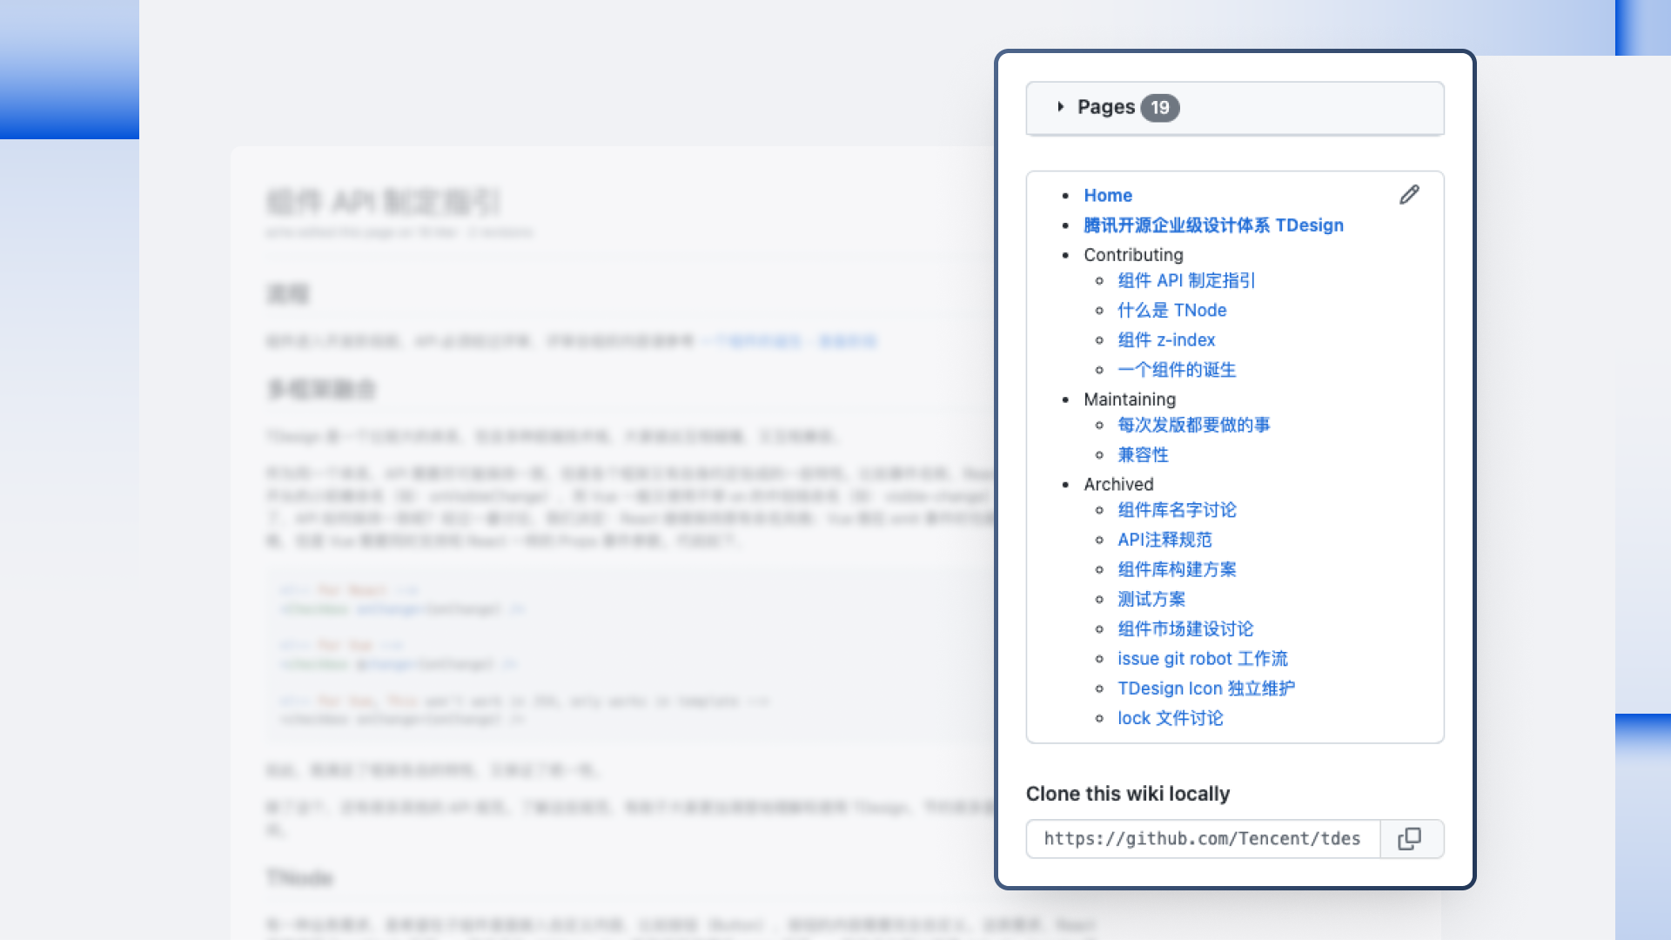Screen dimensions: 1671x940
Task: Open the 组件 z-index page
Action: (1166, 340)
